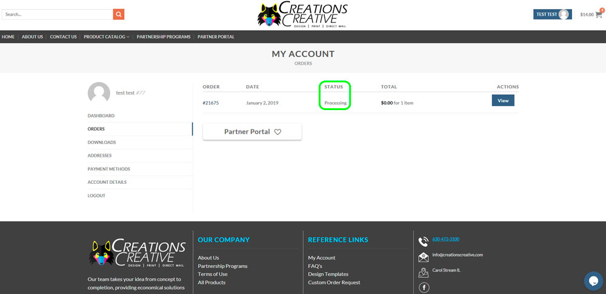The image size is (606, 294).
Task: Open Partnership Programs in navigation bar
Action: click(164, 37)
